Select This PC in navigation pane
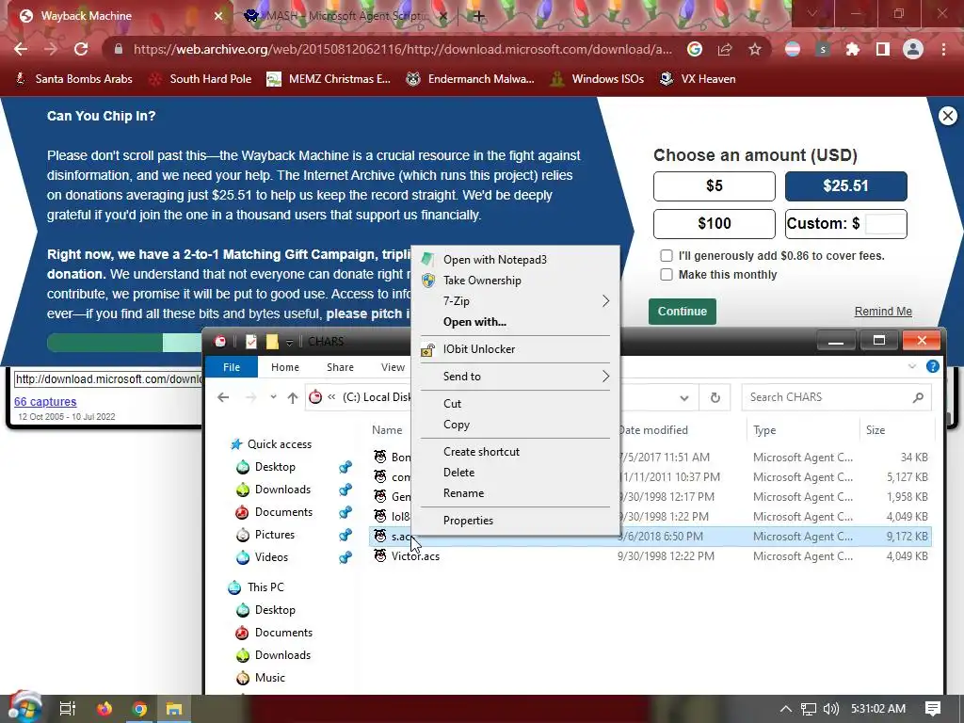This screenshot has height=723, width=964. coord(265,587)
